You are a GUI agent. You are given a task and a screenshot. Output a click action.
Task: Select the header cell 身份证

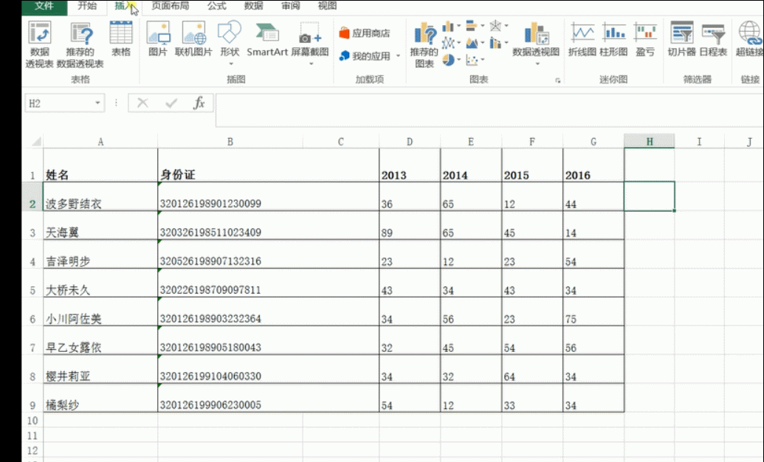click(x=269, y=166)
